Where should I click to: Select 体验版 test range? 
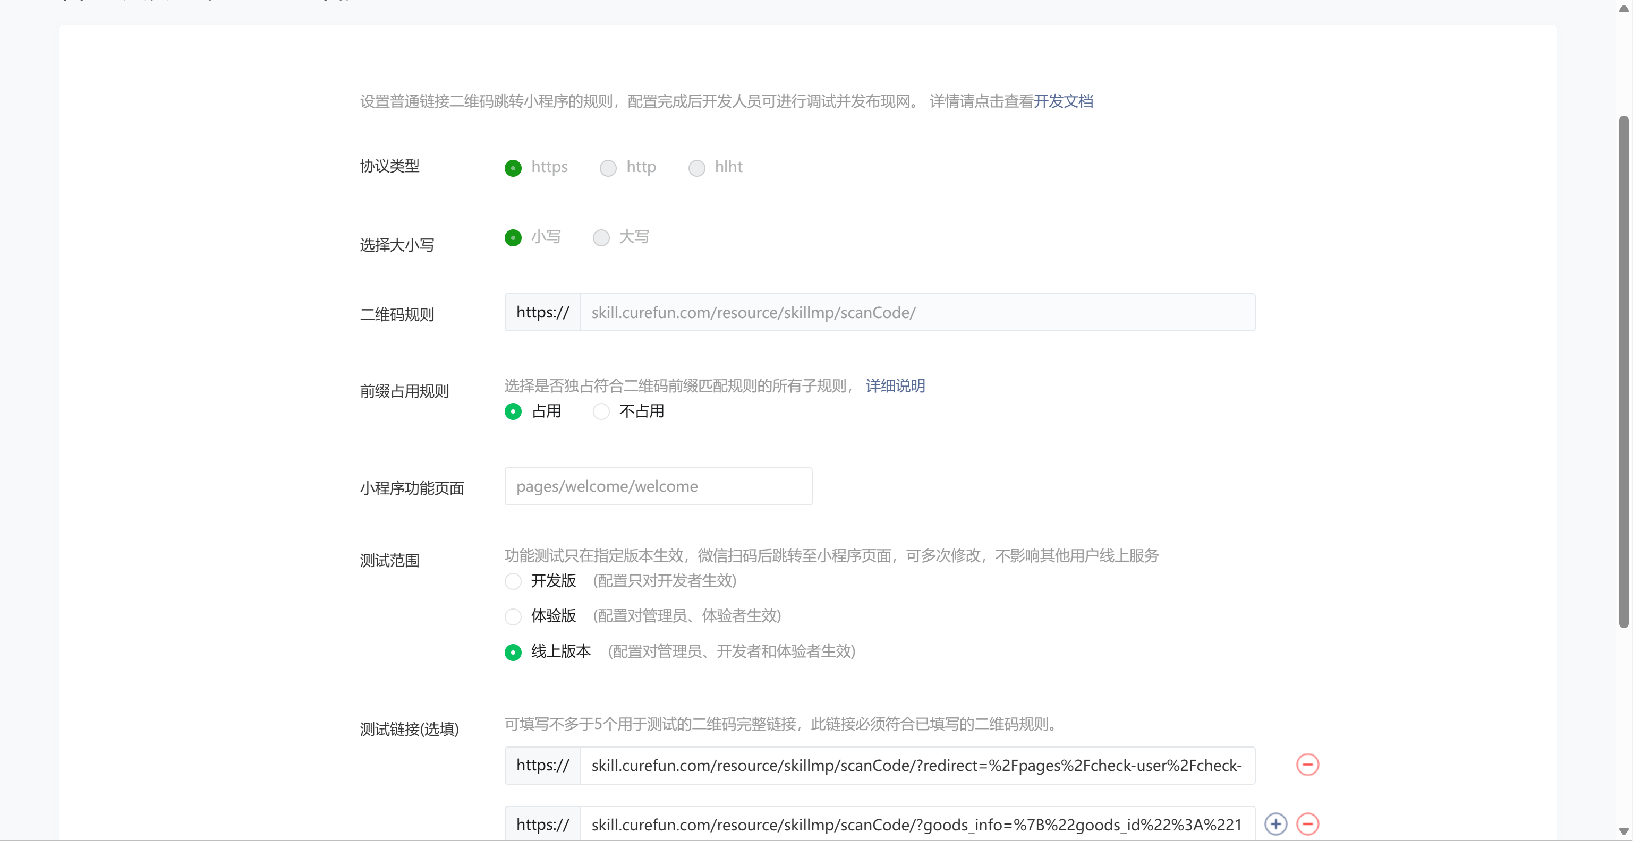tap(513, 616)
